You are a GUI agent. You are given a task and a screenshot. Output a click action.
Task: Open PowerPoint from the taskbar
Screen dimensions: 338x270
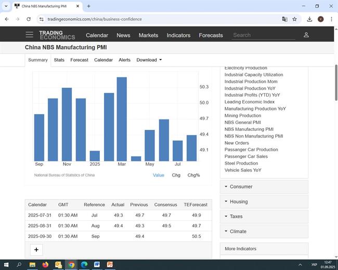click(x=110, y=265)
